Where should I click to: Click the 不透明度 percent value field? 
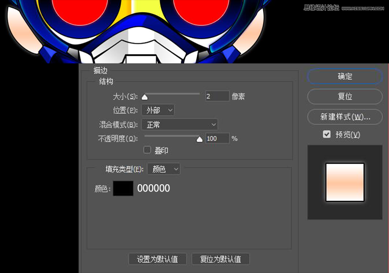point(217,138)
